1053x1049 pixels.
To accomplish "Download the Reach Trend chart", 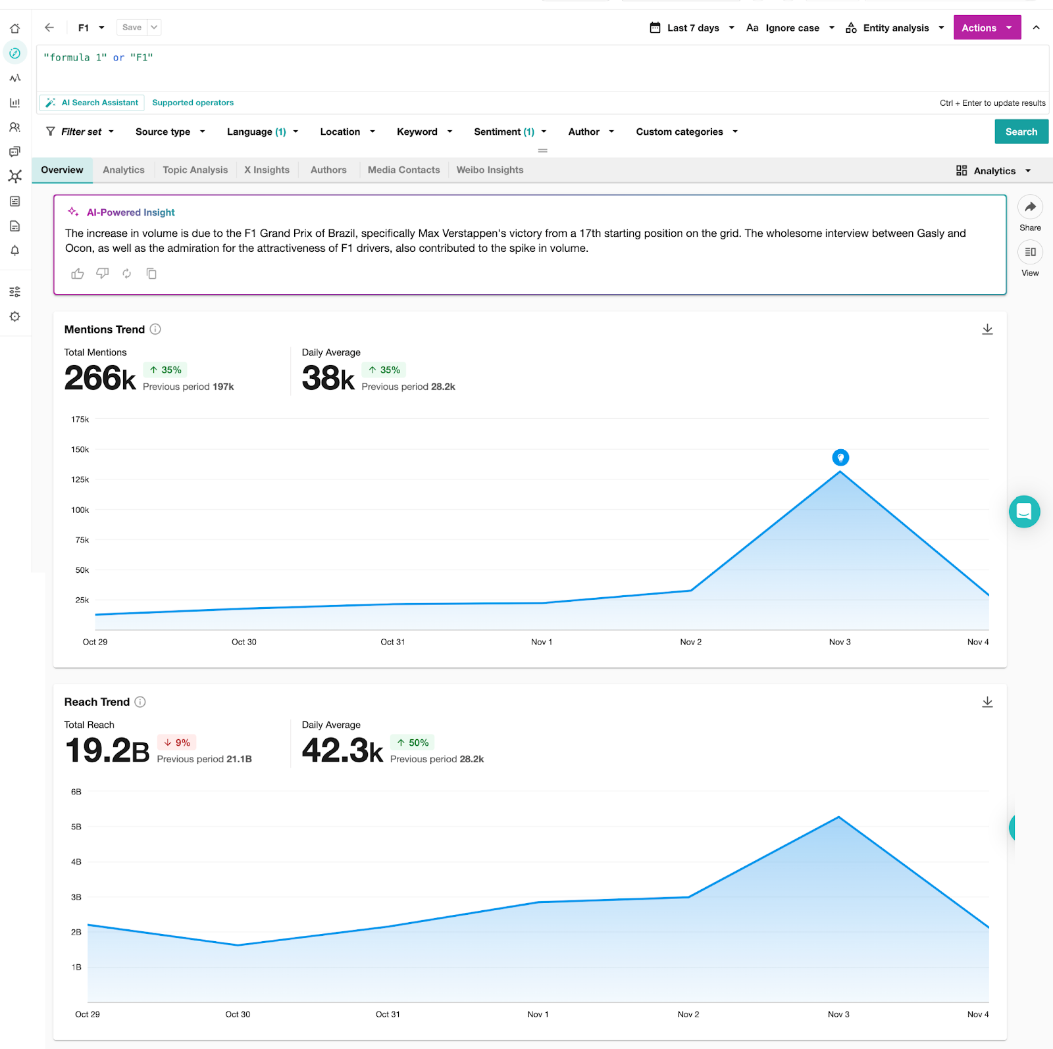I will [x=987, y=702].
